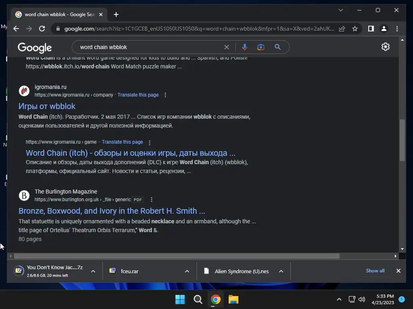Click The Burlington Magazine favicon

coord(24,196)
